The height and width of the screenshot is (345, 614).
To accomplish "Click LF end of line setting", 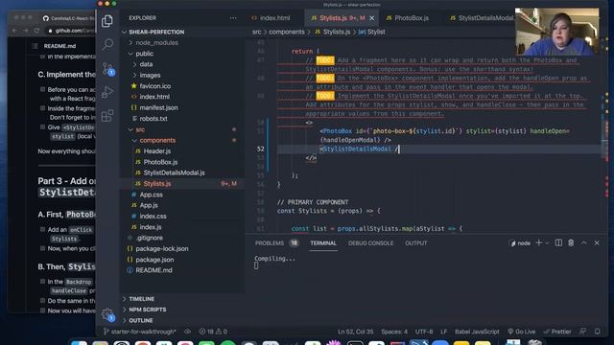I will click(x=443, y=332).
